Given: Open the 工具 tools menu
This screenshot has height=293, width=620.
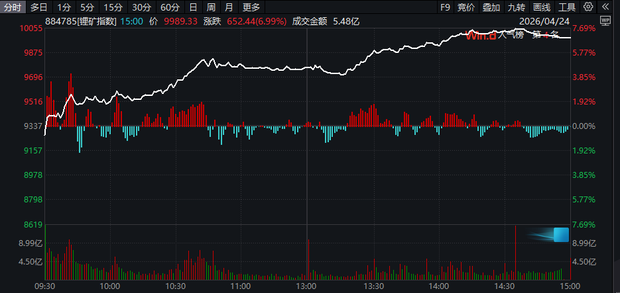Looking at the screenshot, I should (567, 7).
